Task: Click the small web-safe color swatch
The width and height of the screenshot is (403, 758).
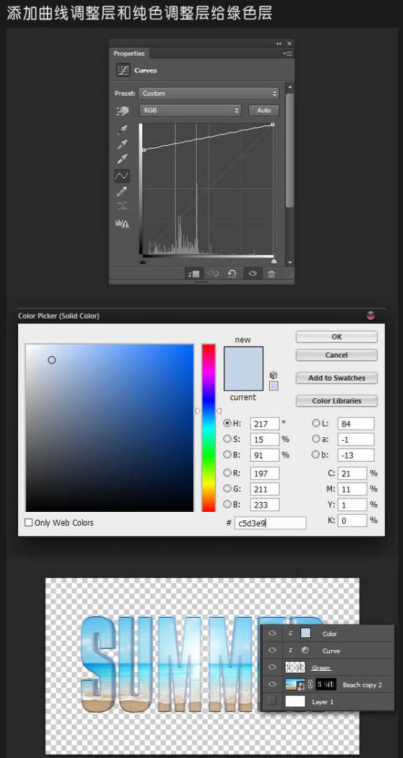Action: [x=273, y=386]
